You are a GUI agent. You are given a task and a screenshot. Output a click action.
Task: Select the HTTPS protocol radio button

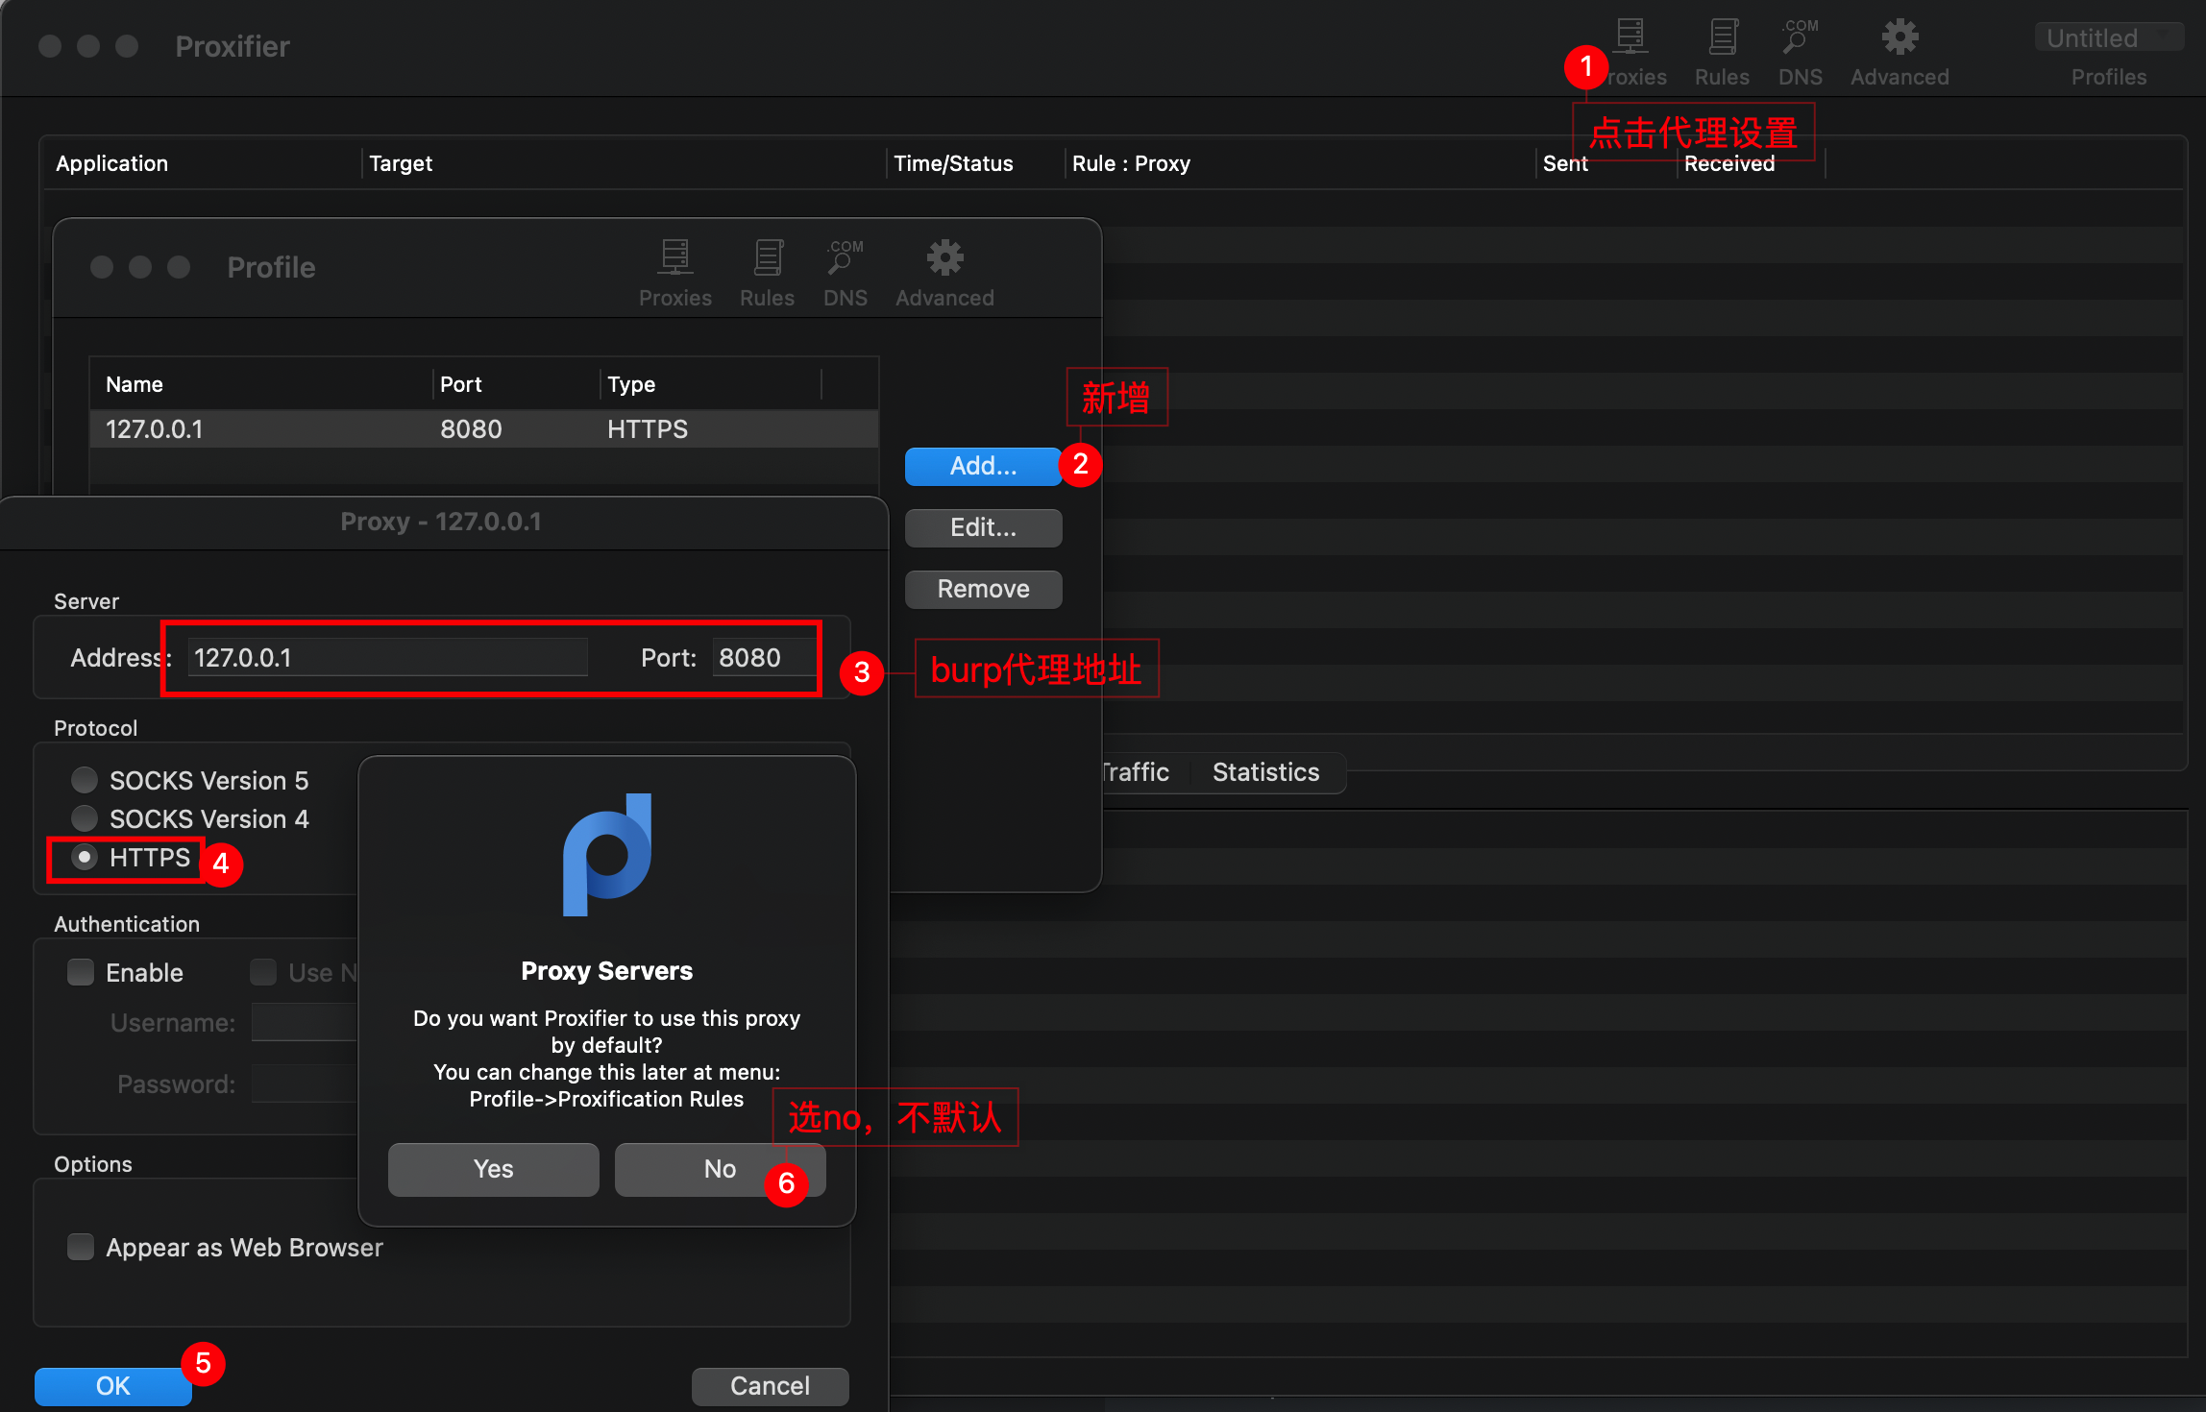[86, 857]
